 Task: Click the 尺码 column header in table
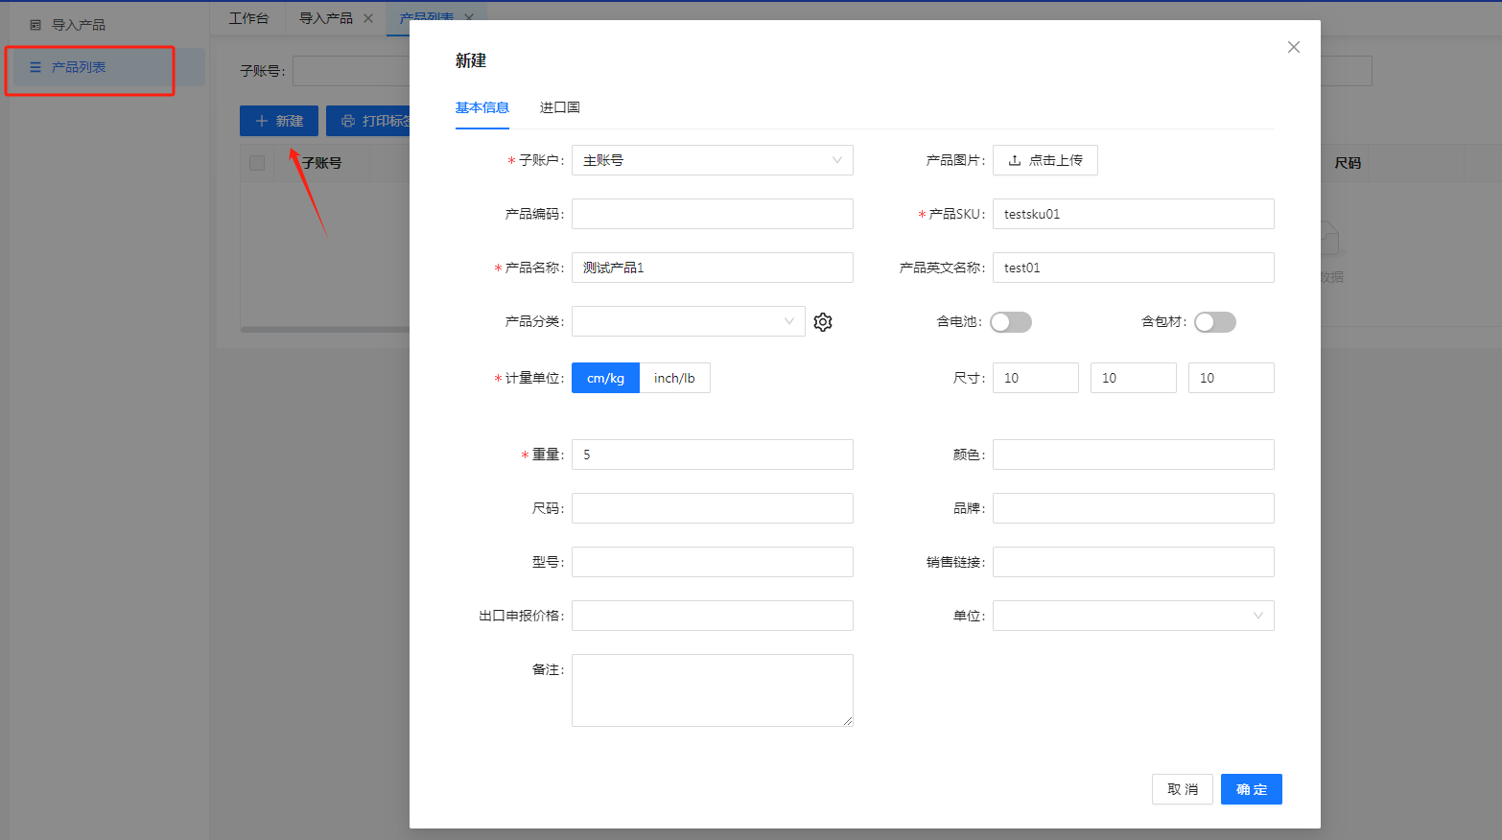point(1348,163)
